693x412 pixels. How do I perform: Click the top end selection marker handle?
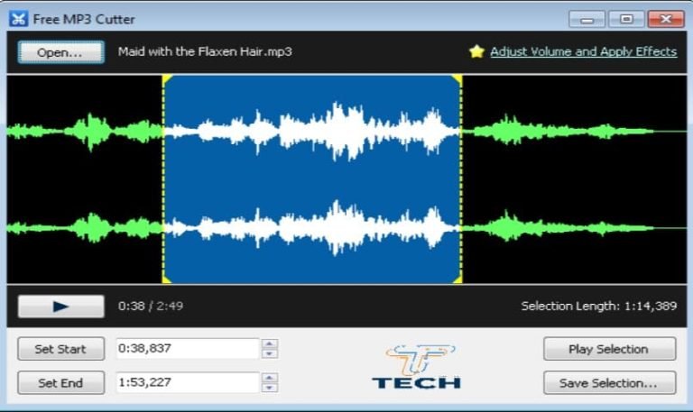point(457,80)
